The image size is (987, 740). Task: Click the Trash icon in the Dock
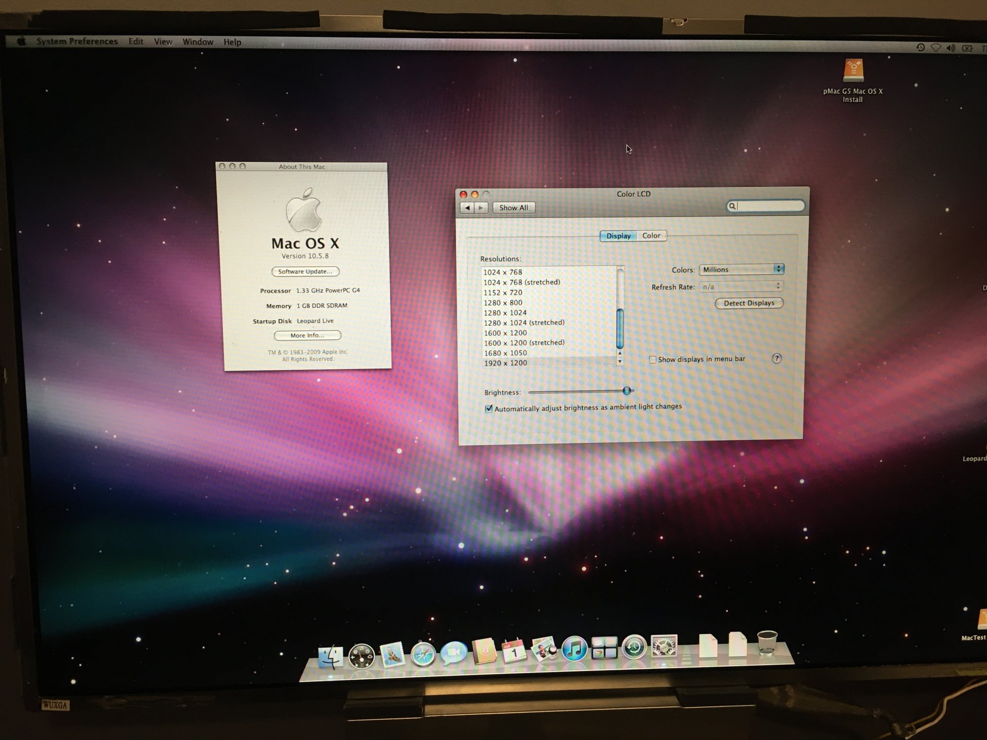767,643
